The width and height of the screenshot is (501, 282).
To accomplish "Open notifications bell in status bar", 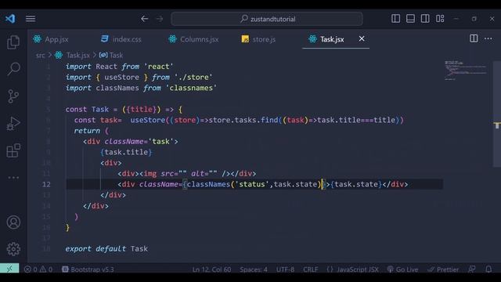I will [x=488, y=269].
